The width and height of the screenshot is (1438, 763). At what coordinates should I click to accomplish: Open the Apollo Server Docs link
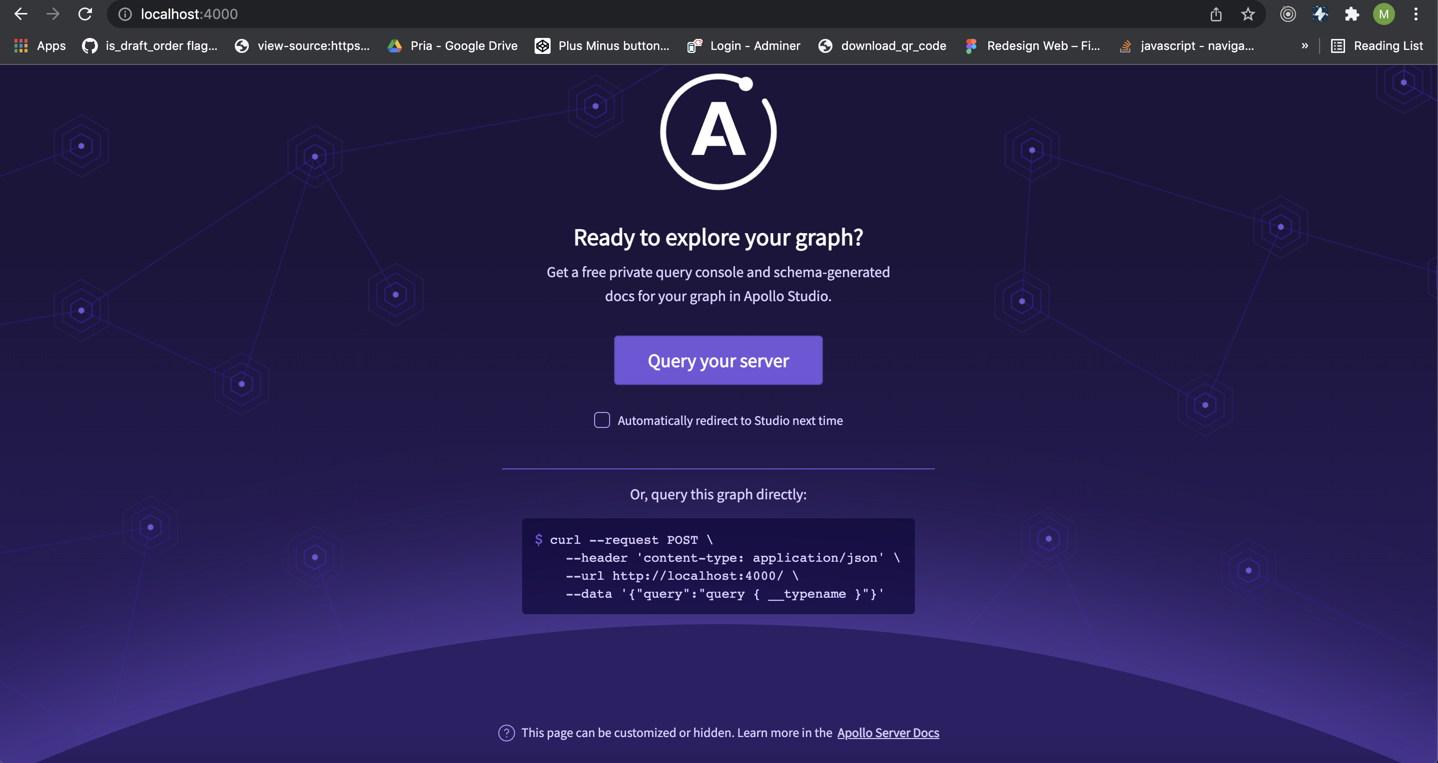[x=887, y=733]
